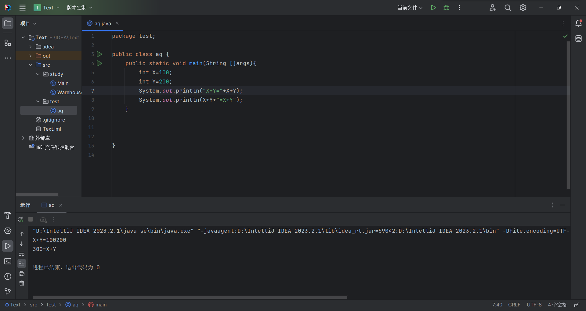
Task: Change UTF-8 file encoding
Action: [534, 305]
